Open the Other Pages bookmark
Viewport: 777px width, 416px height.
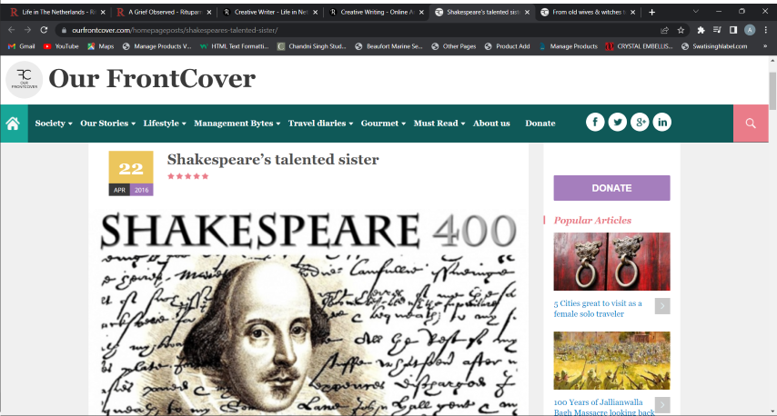(453, 46)
